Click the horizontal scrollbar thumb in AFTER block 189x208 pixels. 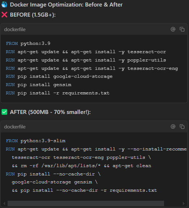click(x=86, y=204)
